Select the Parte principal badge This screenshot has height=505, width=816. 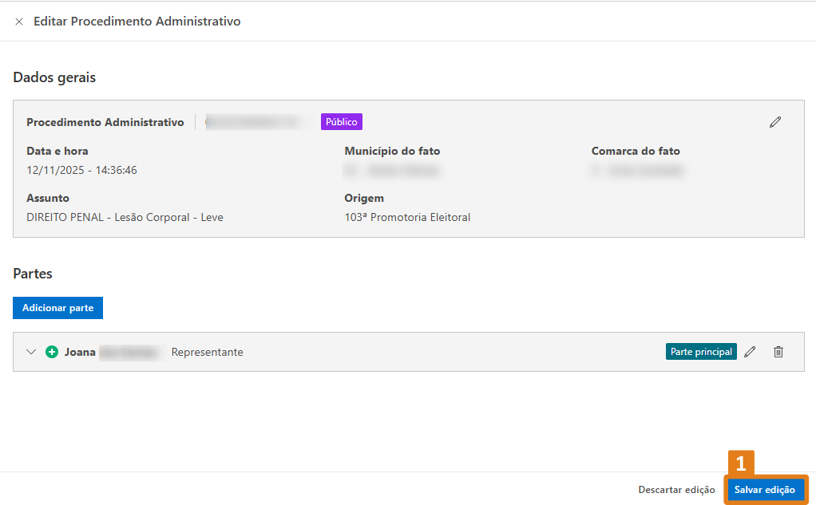pyautogui.click(x=701, y=352)
